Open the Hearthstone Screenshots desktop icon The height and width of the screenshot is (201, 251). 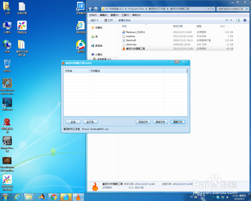coord(7,164)
